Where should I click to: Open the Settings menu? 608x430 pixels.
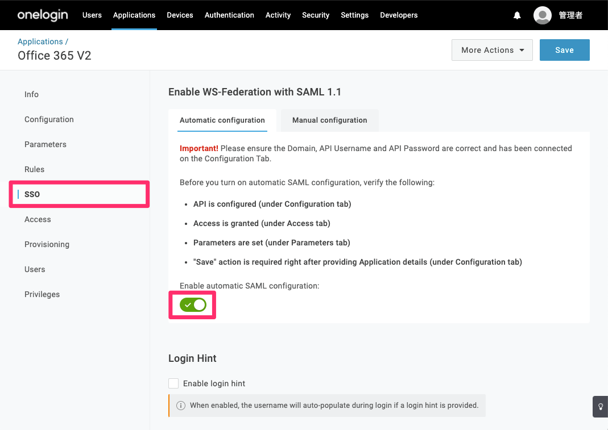pyautogui.click(x=354, y=15)
